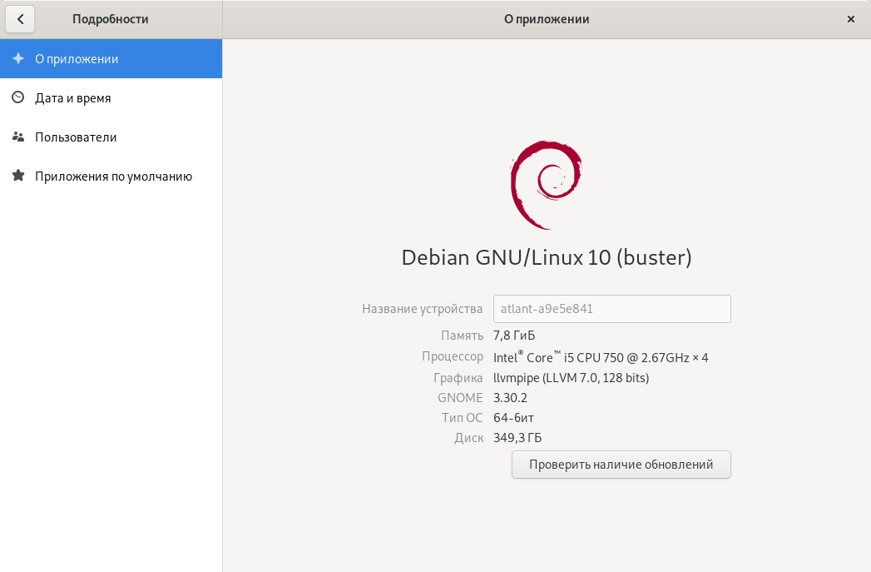Select the О приложении sidebar entry

click(77, 59)
